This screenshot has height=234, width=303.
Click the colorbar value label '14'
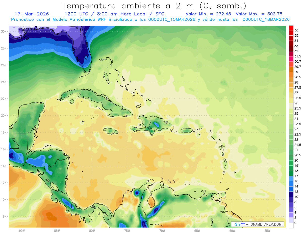coord(296,186)
